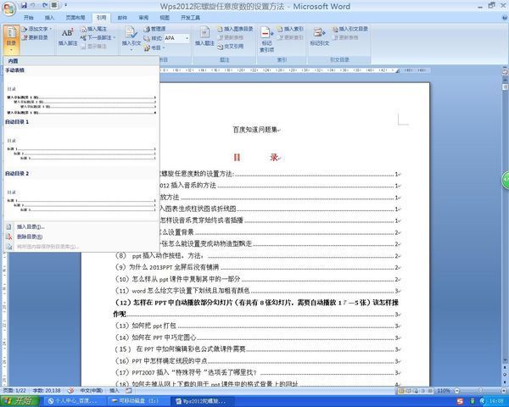
Task: Click the Sogou S icon in system tray
Action: point(460,401)
